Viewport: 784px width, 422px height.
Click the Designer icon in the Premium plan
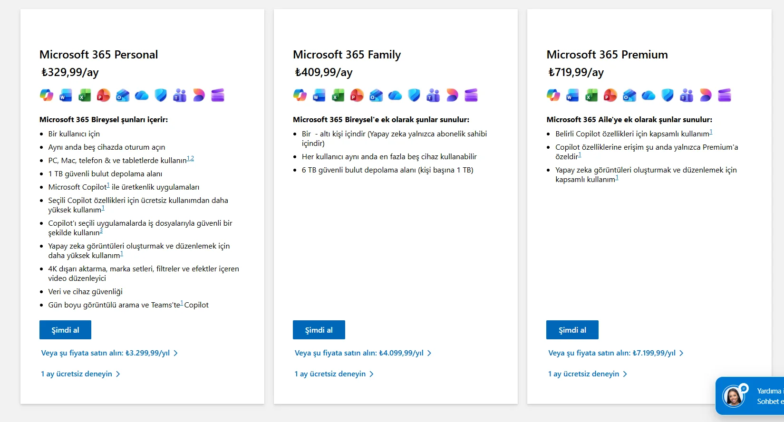(x=706, y=95)
